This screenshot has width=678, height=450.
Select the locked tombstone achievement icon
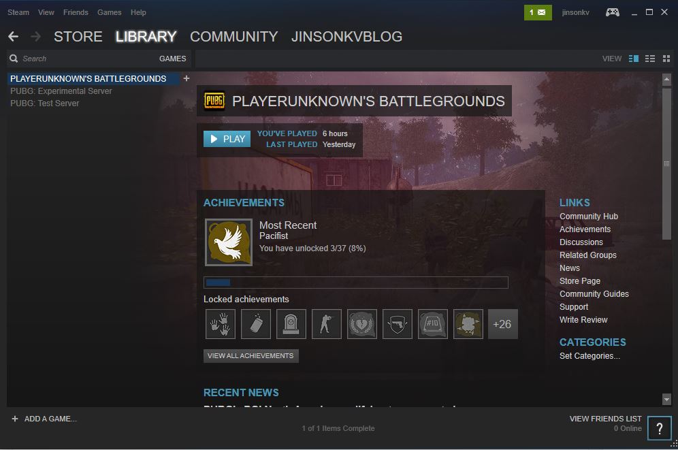pos(291,324)
